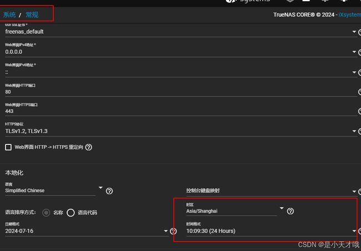
Task: Select 名称 language sort option
Action: 46,213
